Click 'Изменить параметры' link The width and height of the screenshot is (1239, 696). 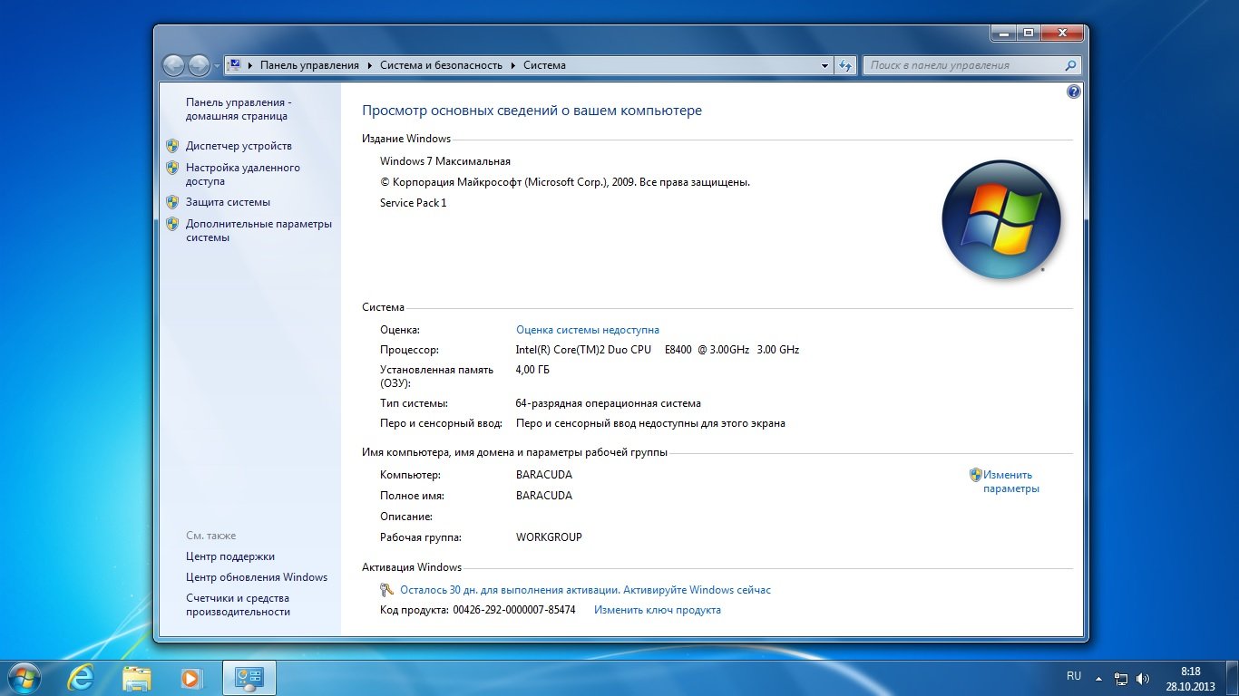[1010, 481]
